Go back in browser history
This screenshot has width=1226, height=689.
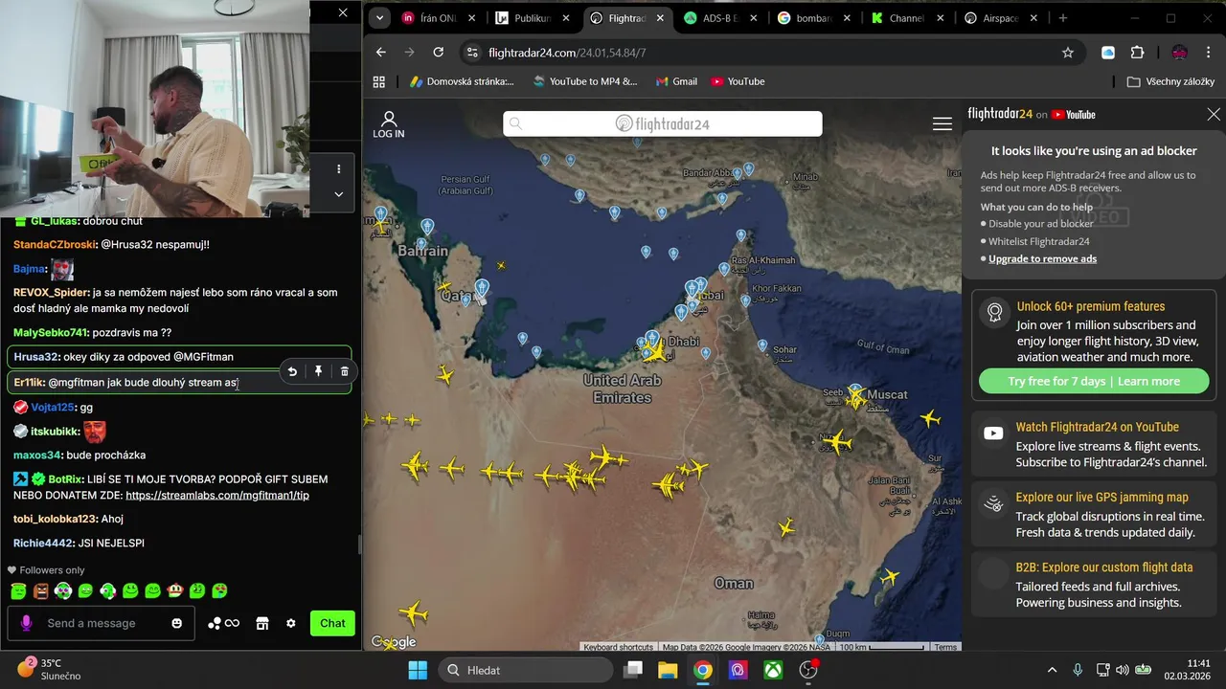point(381,53)
